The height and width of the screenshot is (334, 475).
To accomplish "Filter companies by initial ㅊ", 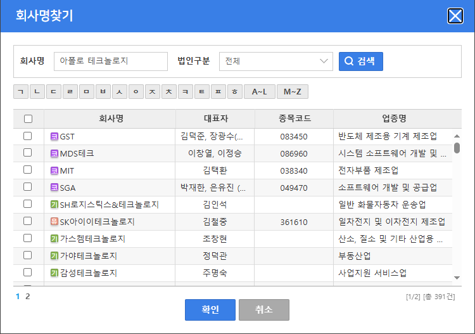I will [x=169, y=91].
